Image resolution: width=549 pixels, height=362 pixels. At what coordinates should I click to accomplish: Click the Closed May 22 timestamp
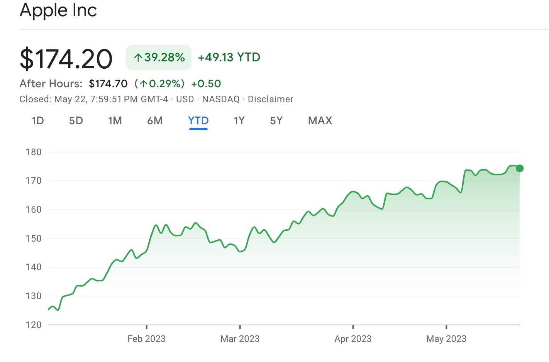point(94,99)
